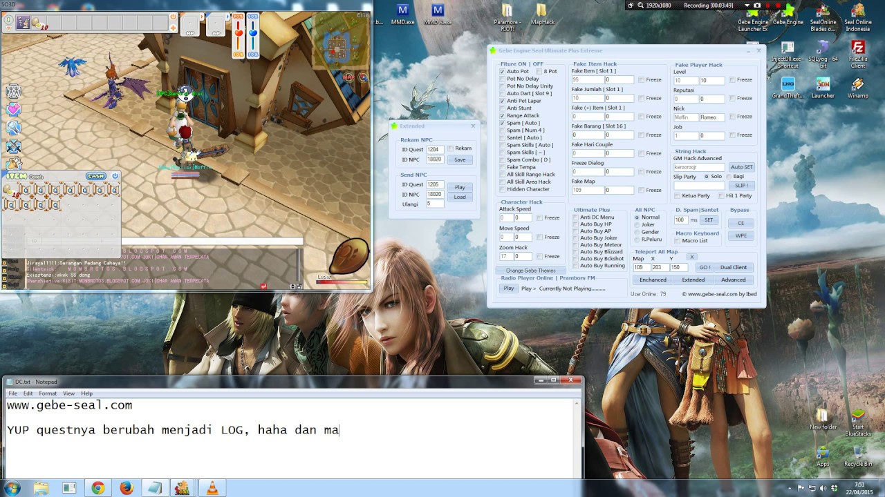Open the Format menu in Notepad
This screenshot has height=497, width=885.
48,393
